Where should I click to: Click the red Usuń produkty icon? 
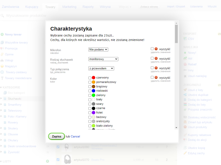185,127
